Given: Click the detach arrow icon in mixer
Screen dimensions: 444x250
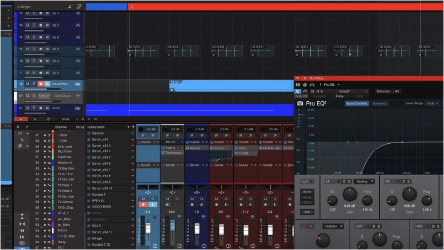Looking at the screenshot, I should (x=27, y=127).
